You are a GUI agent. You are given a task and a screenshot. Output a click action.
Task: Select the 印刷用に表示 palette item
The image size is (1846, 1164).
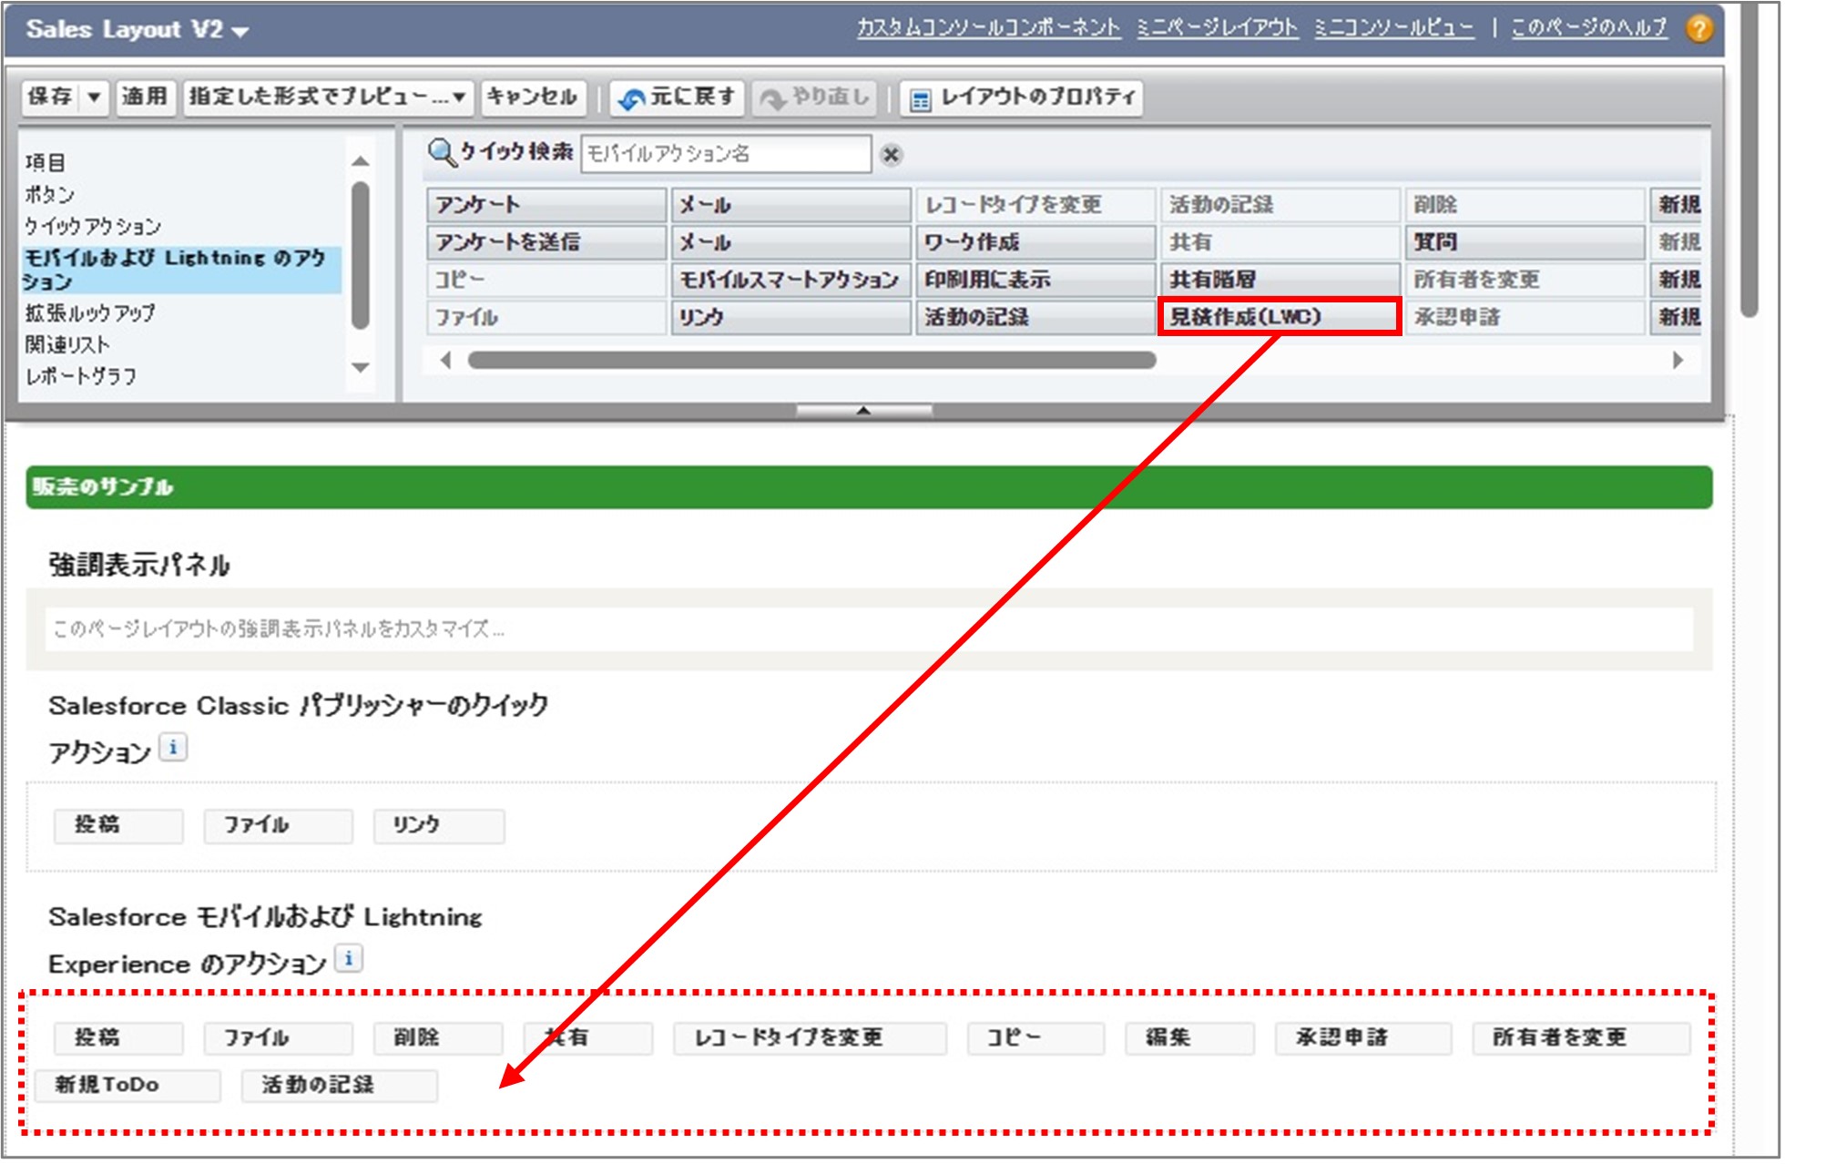[1035, 280]
